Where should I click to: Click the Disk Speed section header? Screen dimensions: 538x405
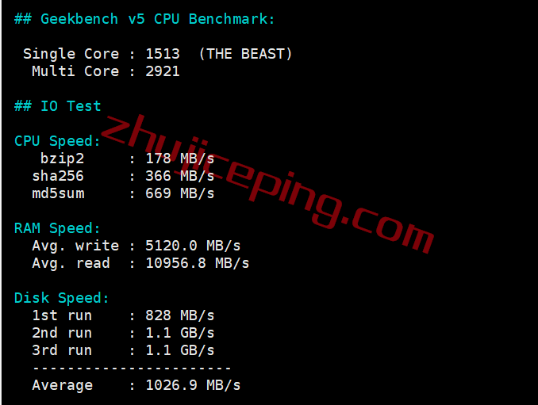(x=62, y=298)
